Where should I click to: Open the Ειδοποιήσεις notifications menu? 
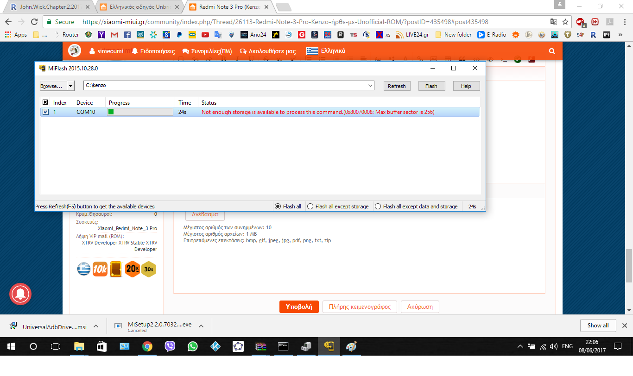pos(153,51)
